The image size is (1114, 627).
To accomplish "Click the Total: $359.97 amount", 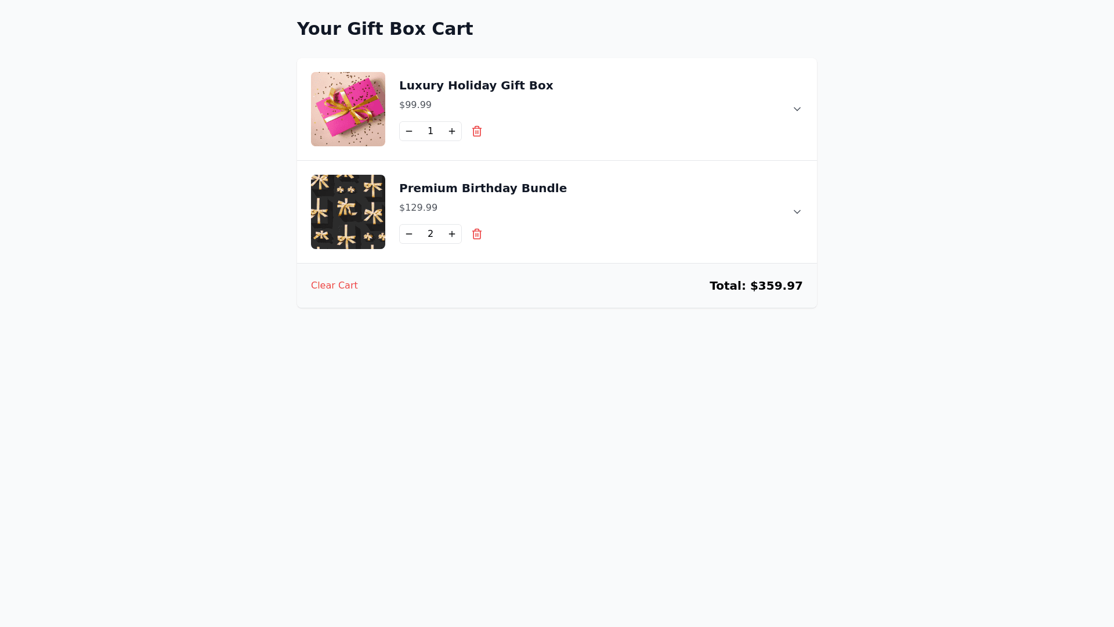I will pos(756,286).
